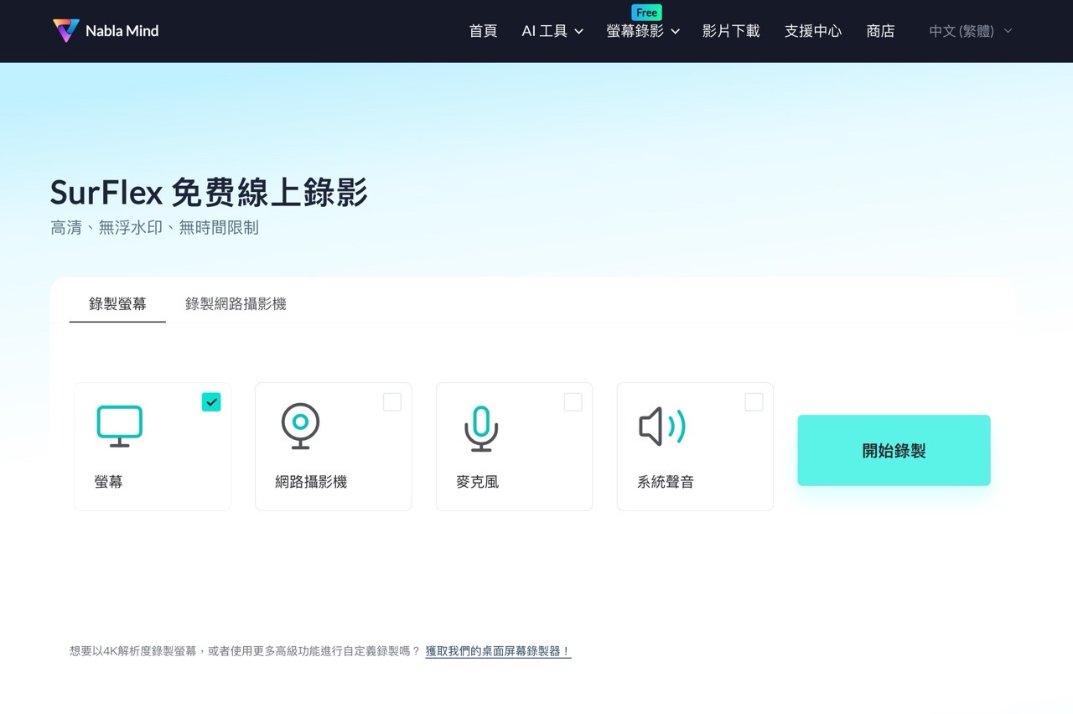The height and width of the screenshot is (714, 1073).
Task: Click the SurFlex 免费線上錄影 heading
Action: point(209,192)
